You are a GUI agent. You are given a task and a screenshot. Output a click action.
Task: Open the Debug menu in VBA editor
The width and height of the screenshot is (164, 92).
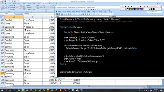pos(83,12)
